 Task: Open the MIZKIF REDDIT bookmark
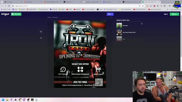point(32,9)
